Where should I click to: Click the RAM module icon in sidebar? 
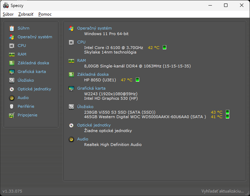point(12,54)
